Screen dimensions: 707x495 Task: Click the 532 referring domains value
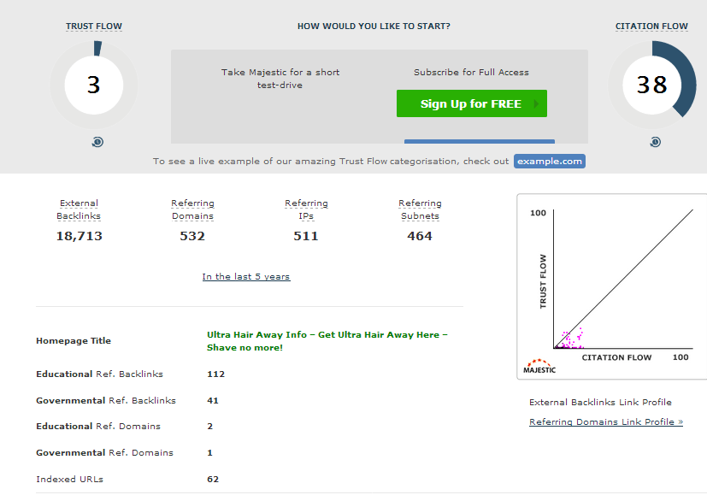pos(192,236)
